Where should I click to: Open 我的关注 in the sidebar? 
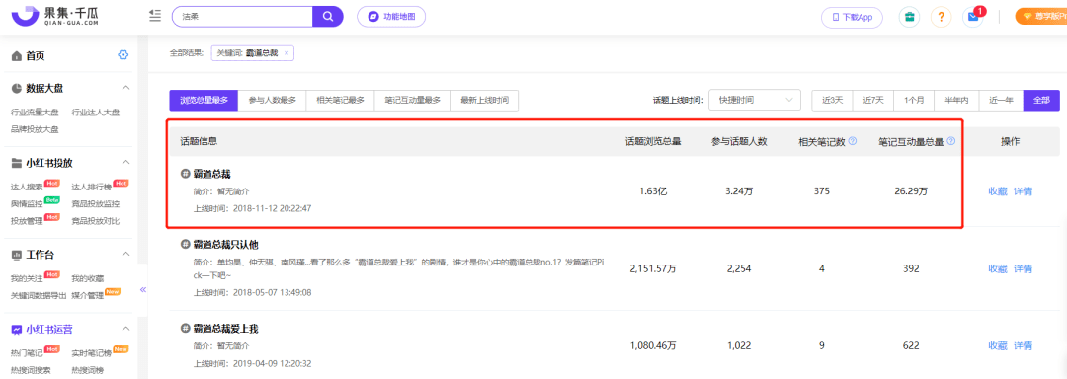28,278
